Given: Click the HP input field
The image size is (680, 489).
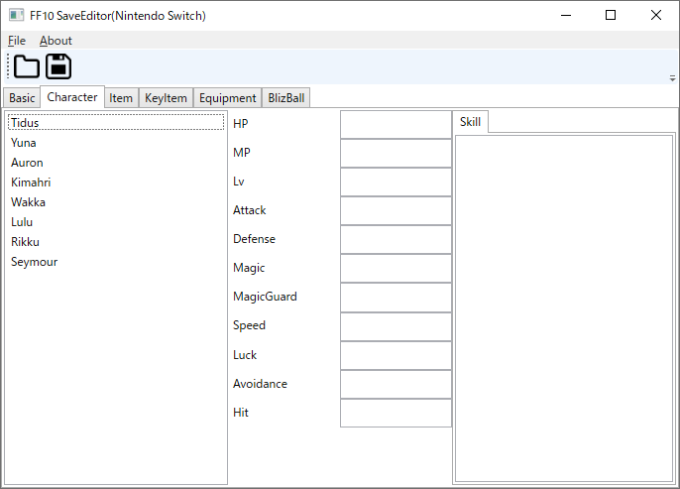Looking at the screenshot, I should point(396,125).
